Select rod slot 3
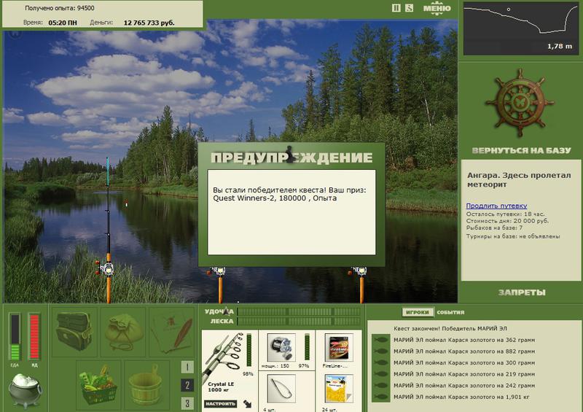The image size is (583, 412). 187,403
